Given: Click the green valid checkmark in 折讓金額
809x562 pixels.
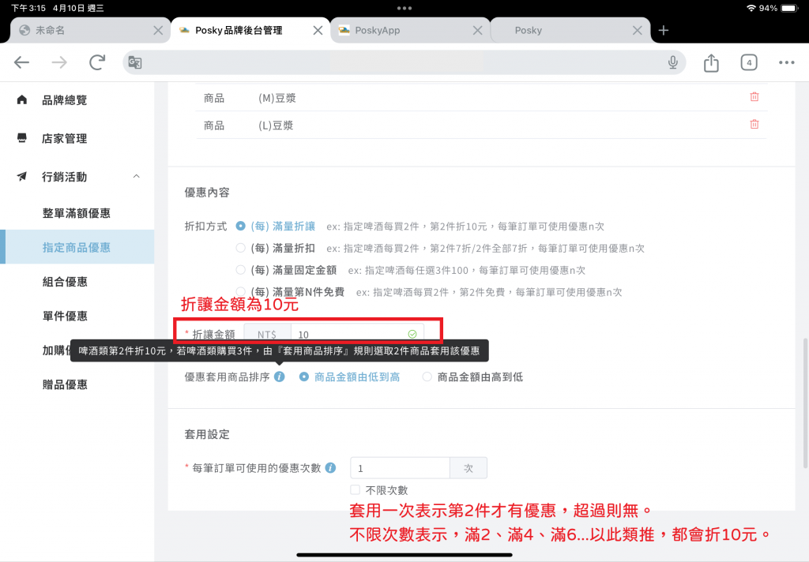Looking at the screenshot, I should [x=412, y=334].
